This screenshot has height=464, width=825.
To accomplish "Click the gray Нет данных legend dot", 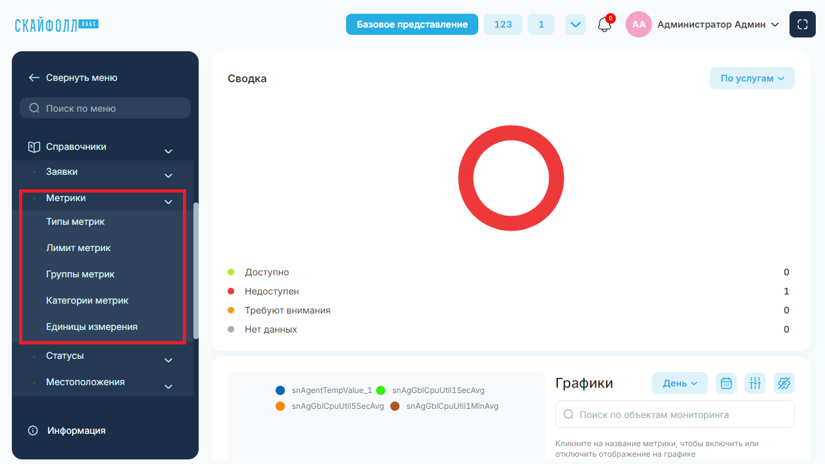I will coord(231,329).
